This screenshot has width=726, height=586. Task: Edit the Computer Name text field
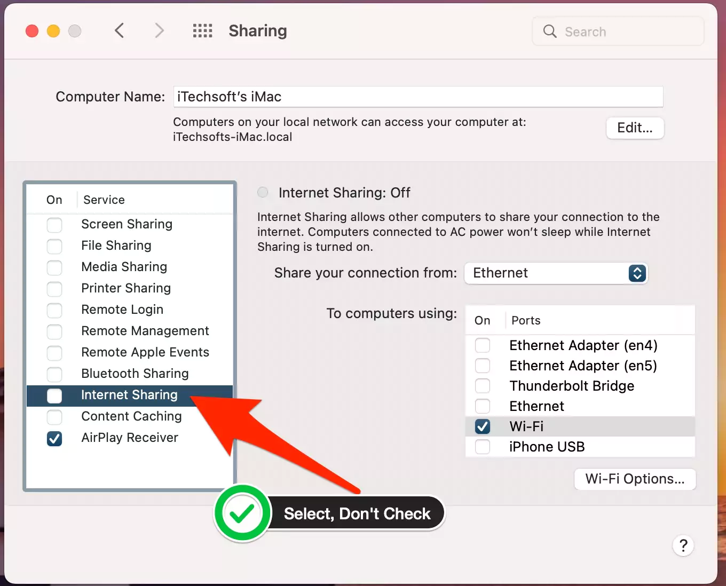coord(418,97)
